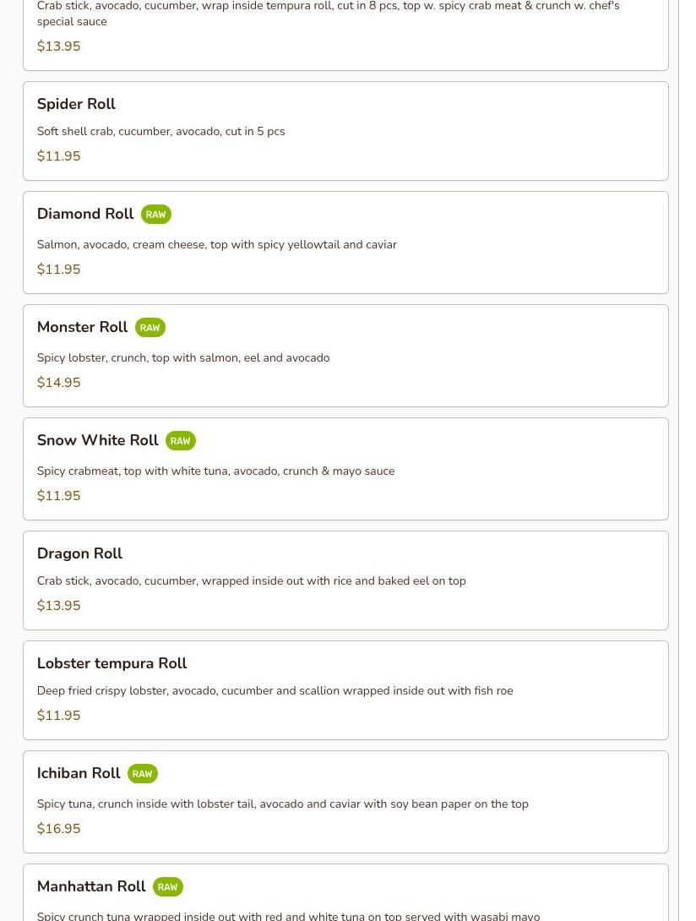Click the Snow White Roll $11.95 price
The height and width of the screenshot is (921, 696).
click(x=58, y=496)
